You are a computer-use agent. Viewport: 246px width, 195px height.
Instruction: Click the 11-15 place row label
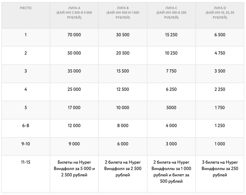pos(26,162)
